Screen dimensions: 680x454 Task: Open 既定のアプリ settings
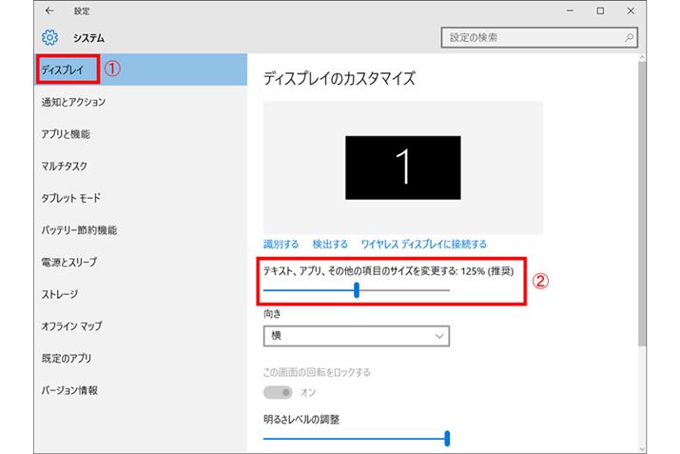(141, 359)
